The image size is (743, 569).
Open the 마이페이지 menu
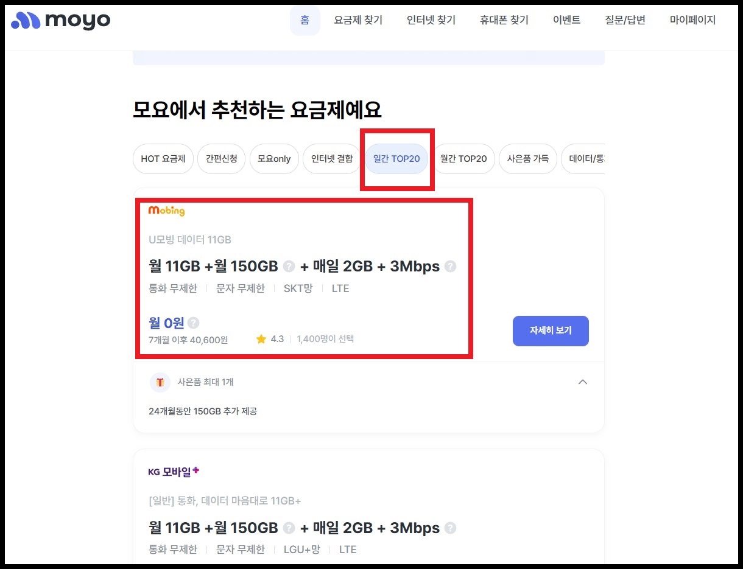(x=692, y=19)
